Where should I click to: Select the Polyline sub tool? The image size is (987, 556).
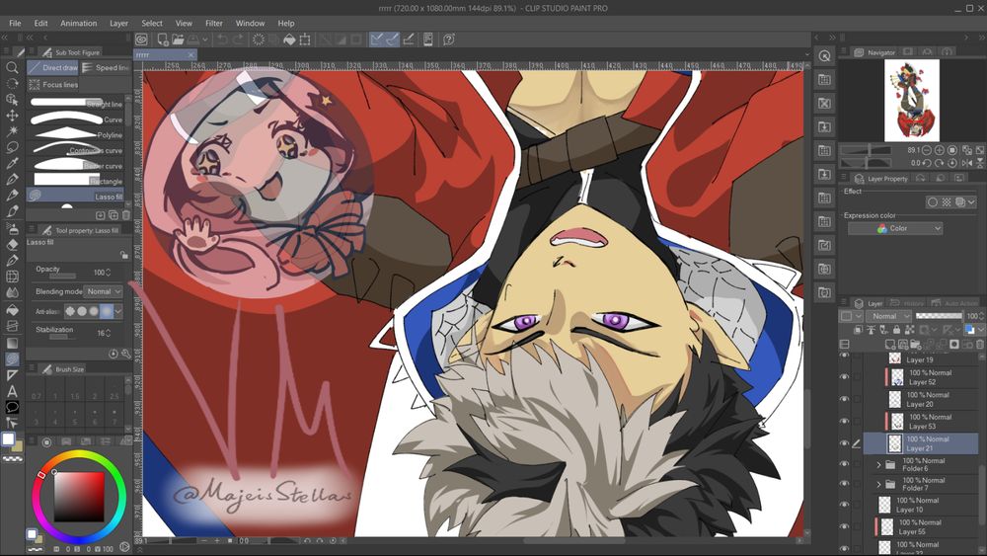coord(76,134)
